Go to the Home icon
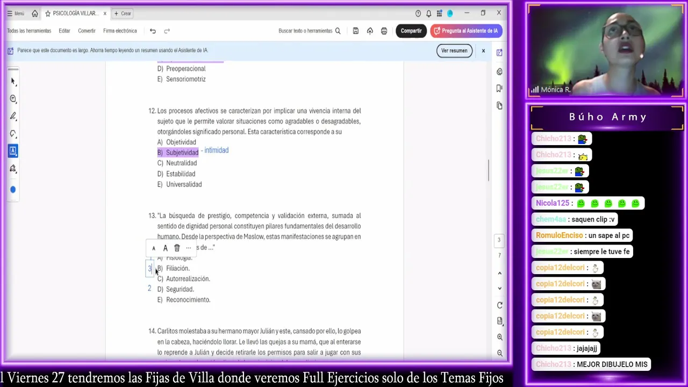The width and height of the screenshot is (688, 387). coord(35,13)
